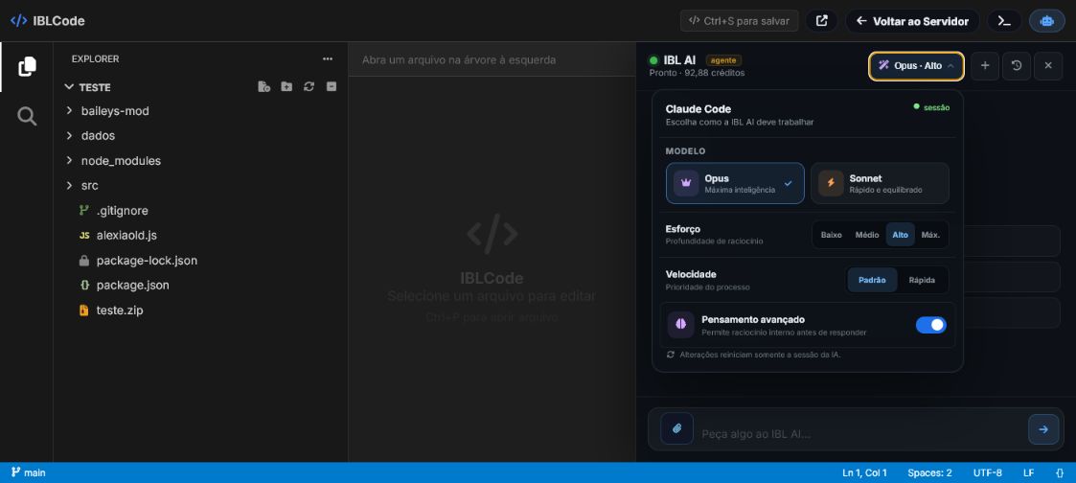
Task: Set effort to Alto
Action: [x=901, y=235]
